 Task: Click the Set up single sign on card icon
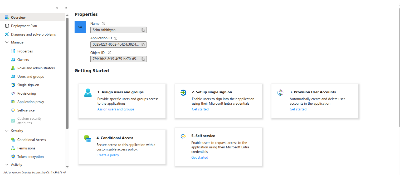[183, 93]
